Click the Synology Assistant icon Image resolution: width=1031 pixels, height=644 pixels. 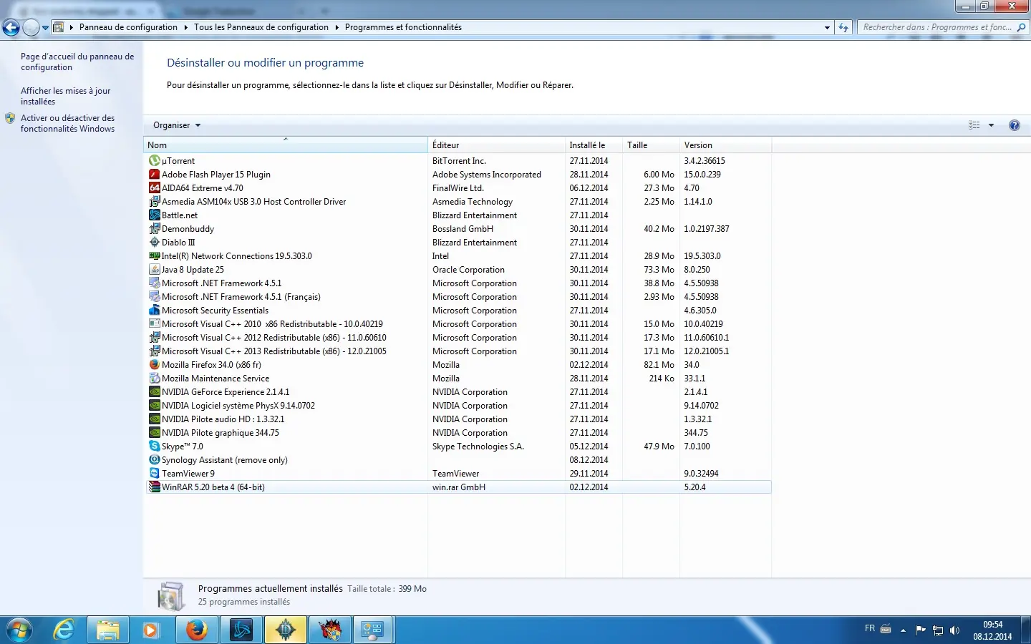coord(154,460)
